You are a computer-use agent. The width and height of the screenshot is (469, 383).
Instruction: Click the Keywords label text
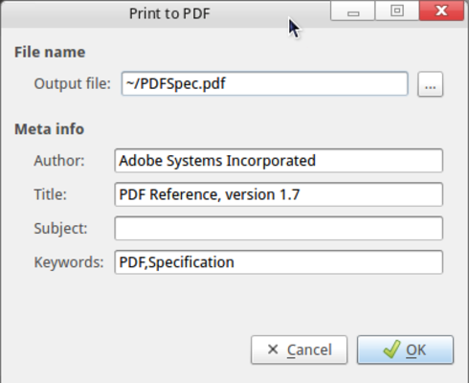[x=69, y=262]
